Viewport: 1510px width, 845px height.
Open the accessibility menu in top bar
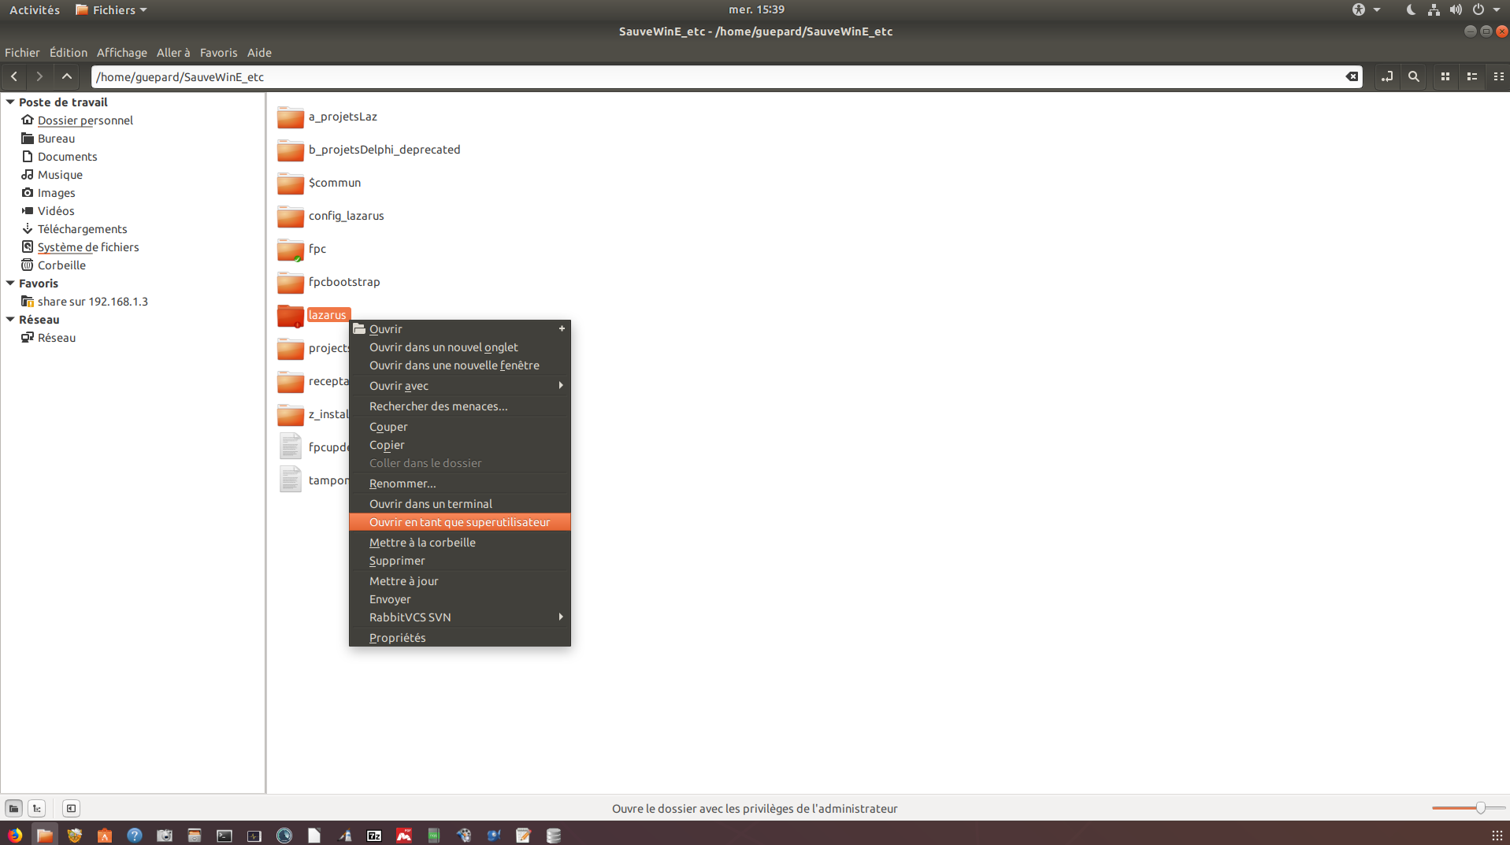click(1366, 9)
